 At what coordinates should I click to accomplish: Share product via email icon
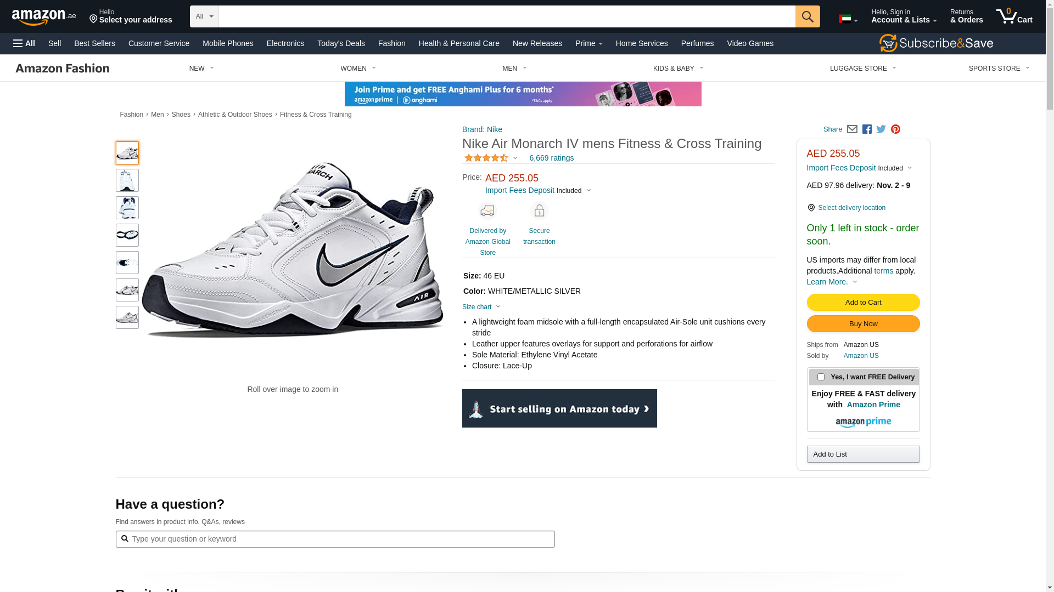pos(852,129)
